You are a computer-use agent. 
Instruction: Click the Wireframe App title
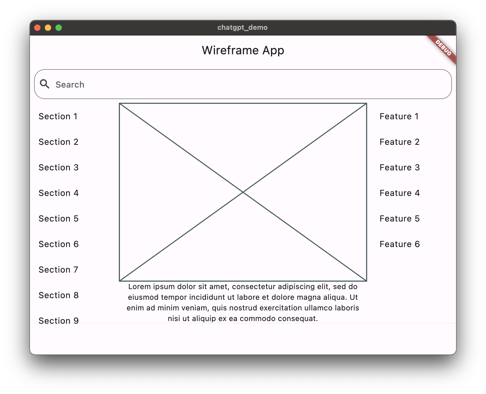pos(243,50)
